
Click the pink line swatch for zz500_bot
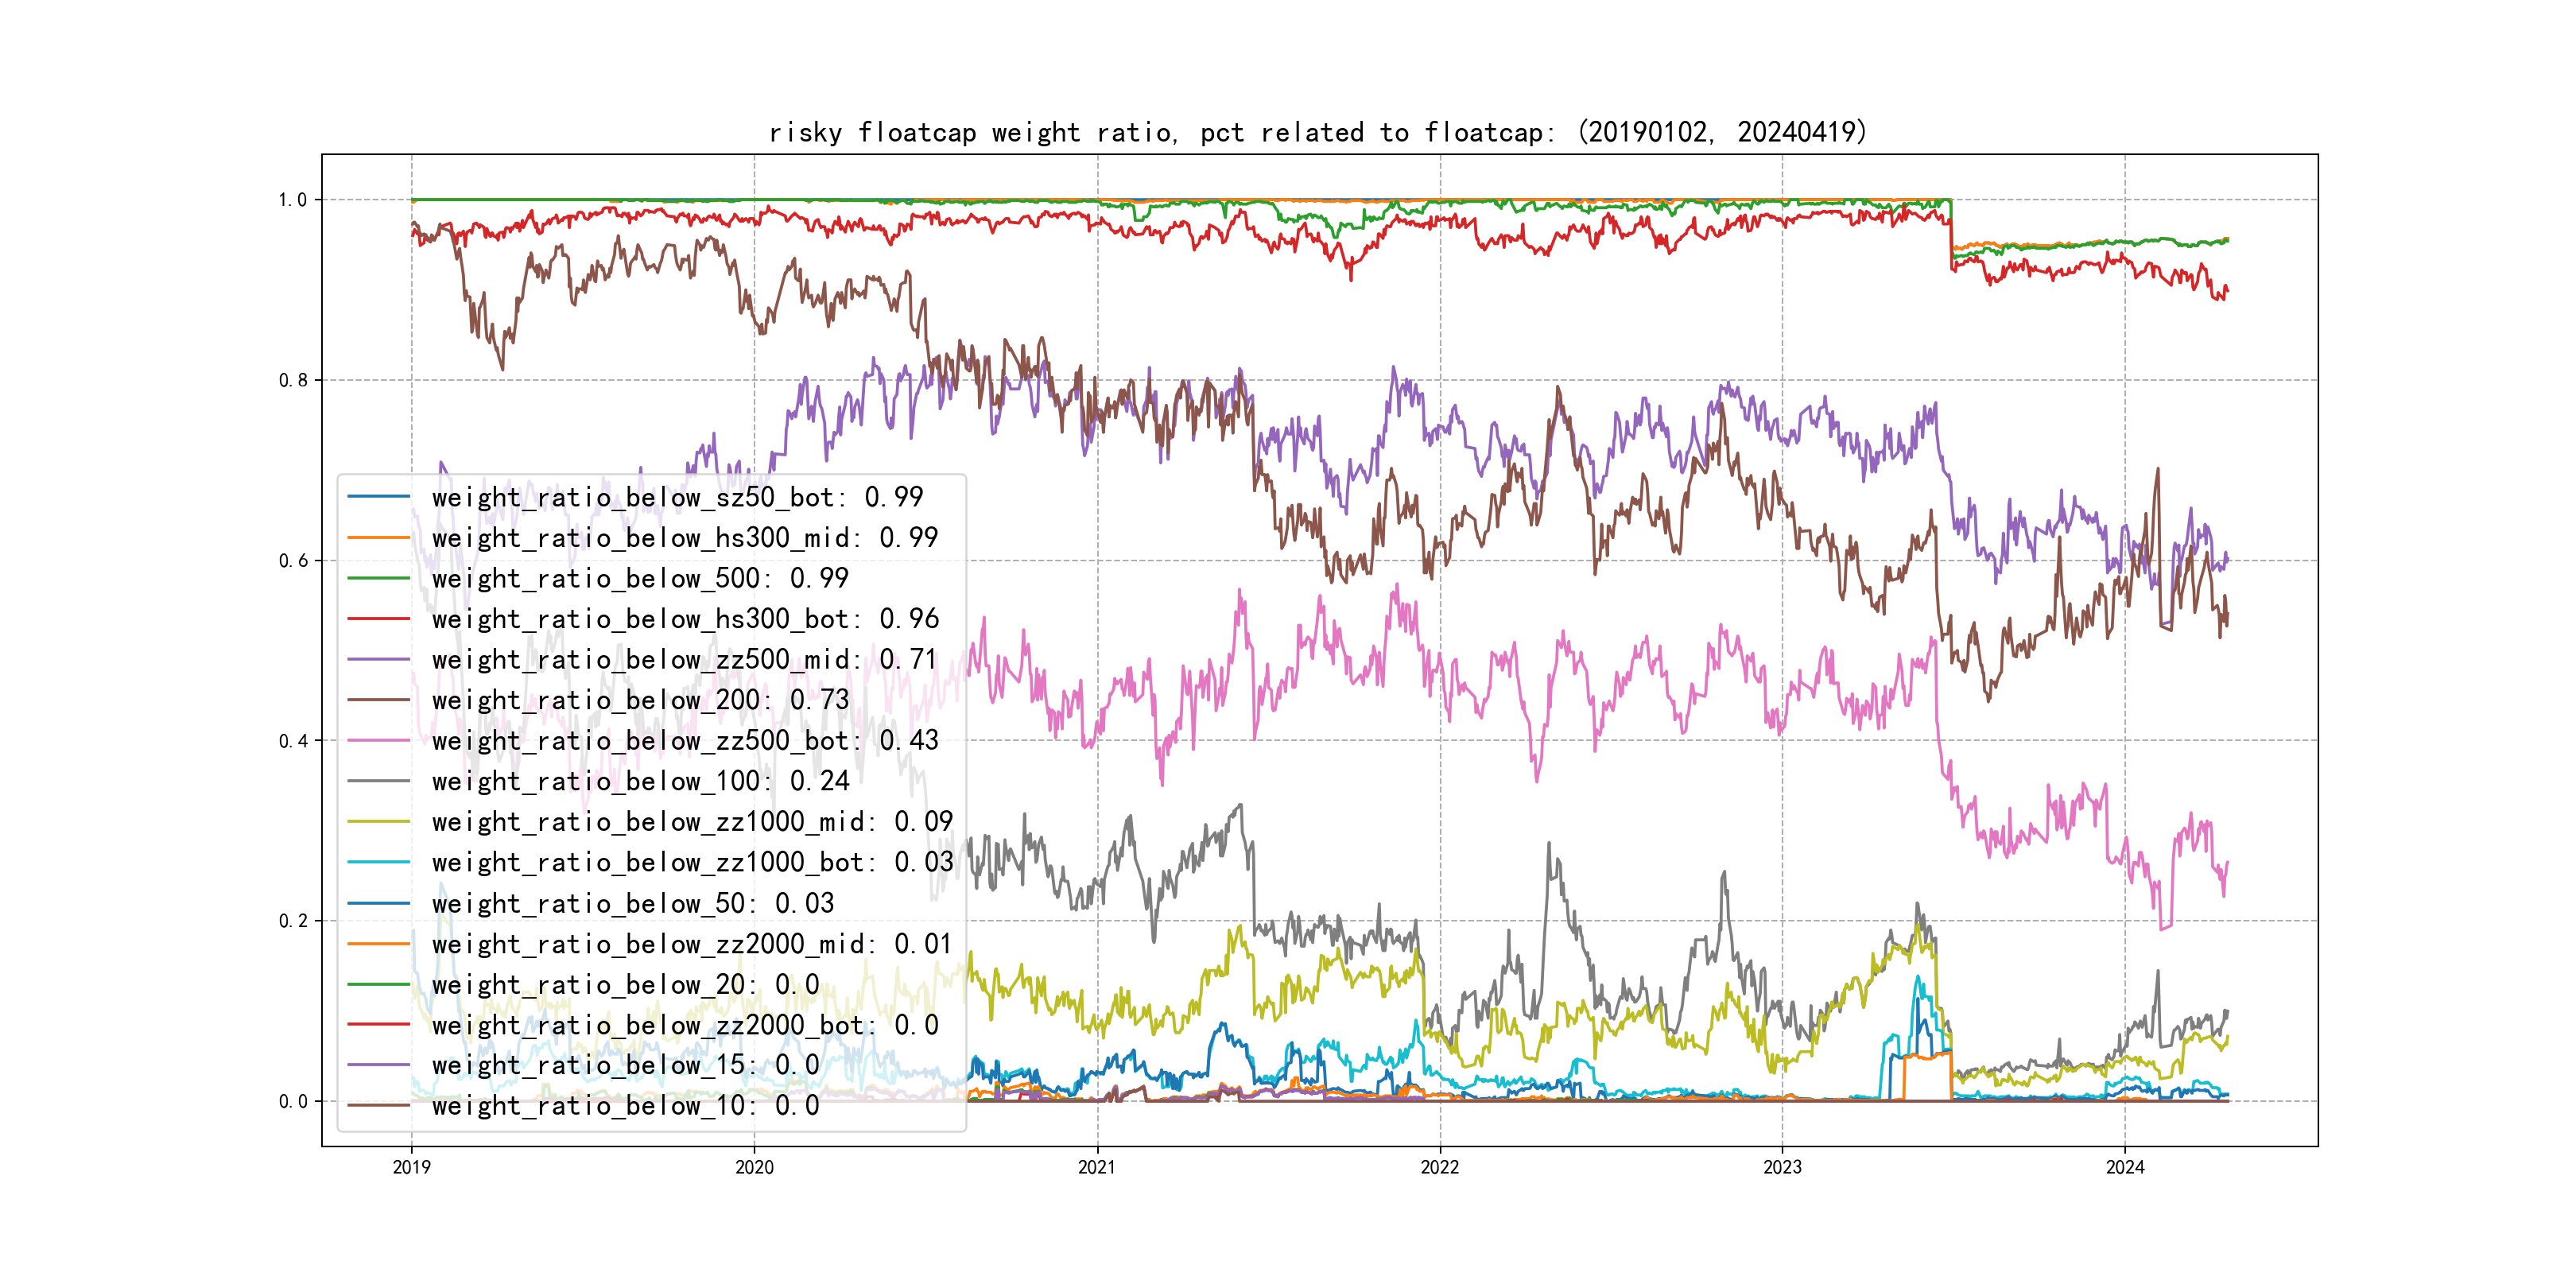click(378, 741)
